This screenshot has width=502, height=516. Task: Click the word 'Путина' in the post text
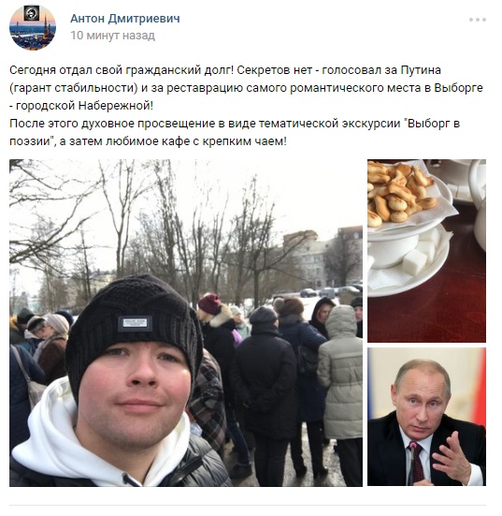point(421,70)
